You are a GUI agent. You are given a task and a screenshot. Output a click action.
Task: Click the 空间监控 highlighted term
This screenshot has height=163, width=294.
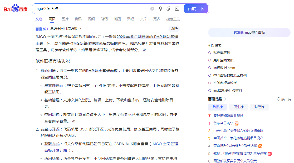tap(52, 114)
